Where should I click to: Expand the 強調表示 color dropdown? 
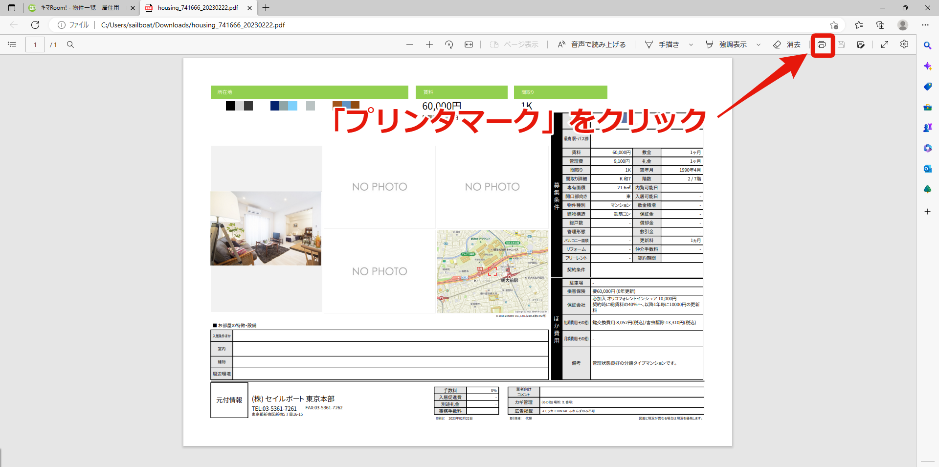759,44
